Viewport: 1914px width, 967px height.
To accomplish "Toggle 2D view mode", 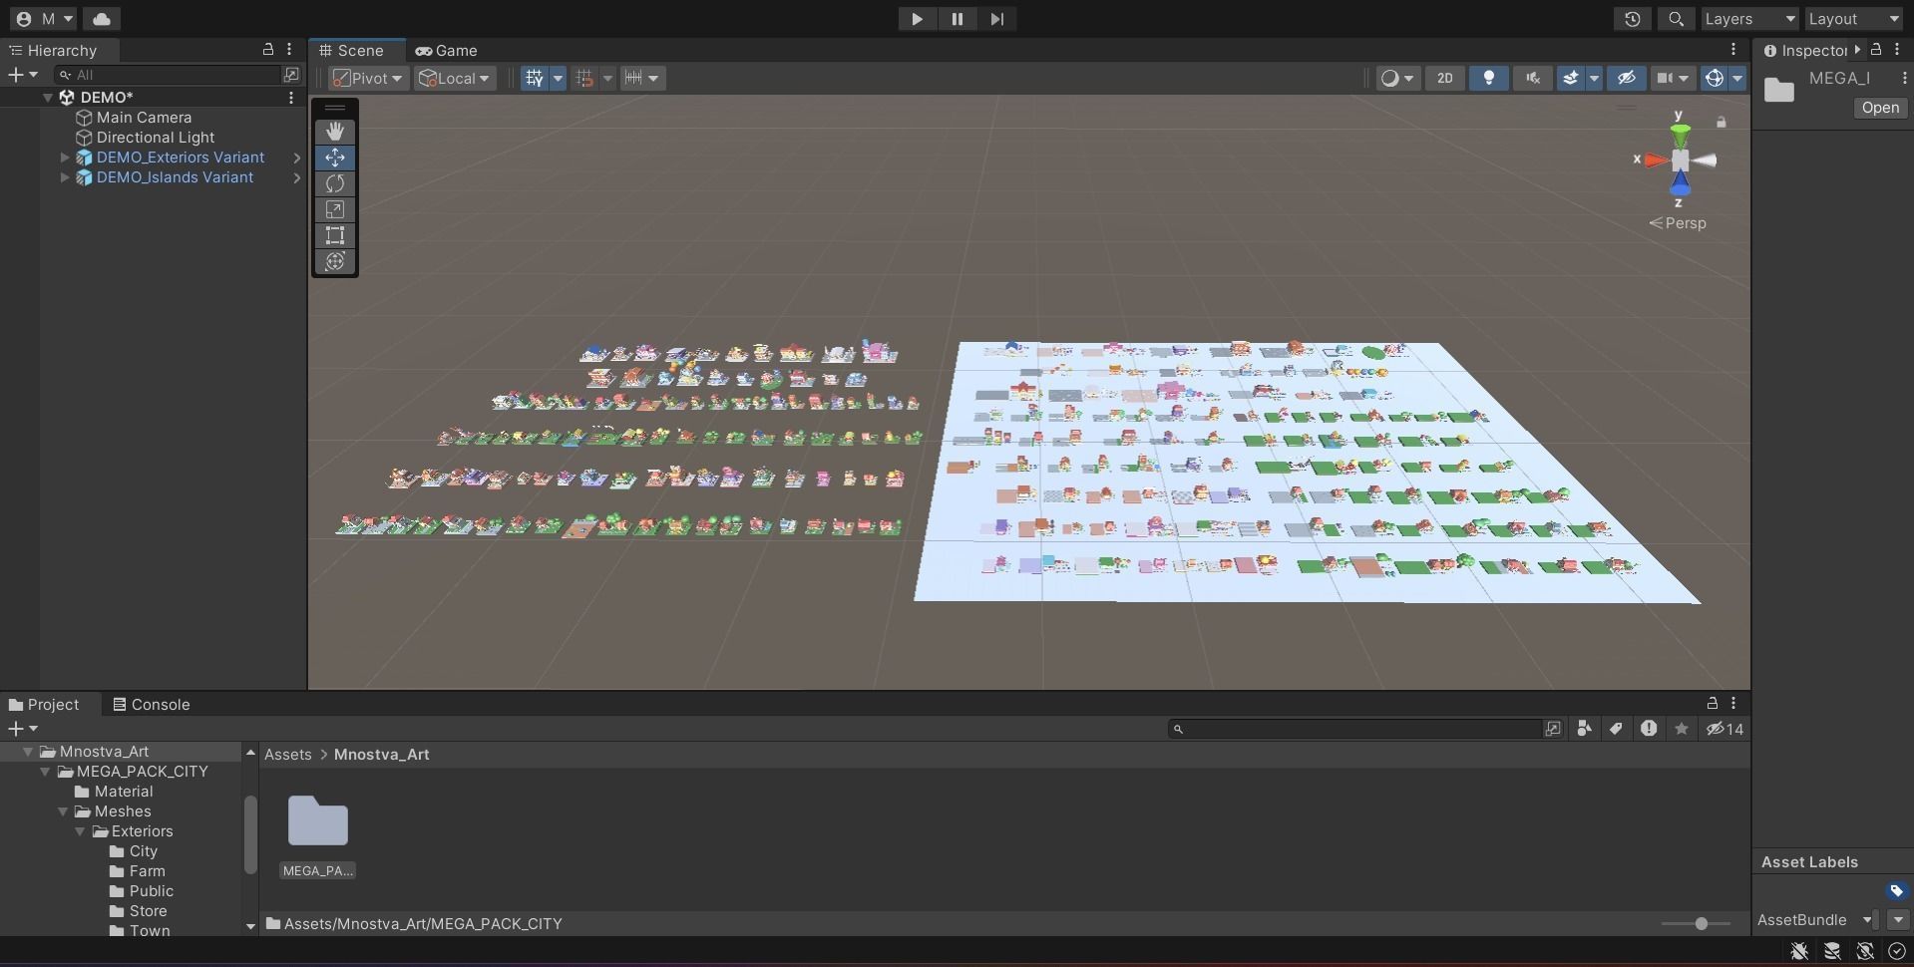I will click(x=1444, y=78).
